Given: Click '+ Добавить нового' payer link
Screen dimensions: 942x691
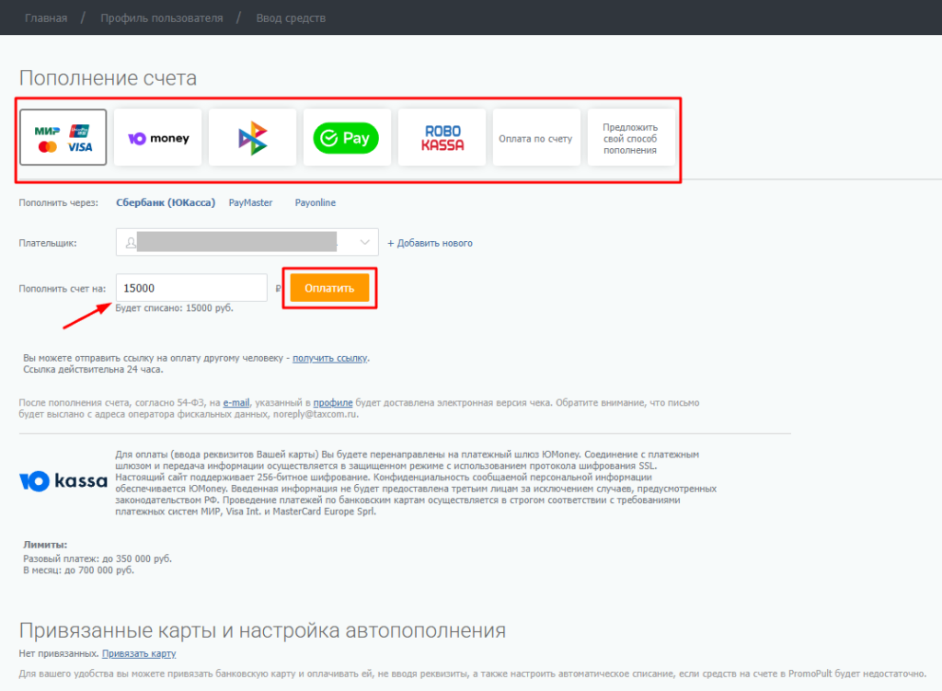Looking at the screenshot, I should (x=430, y=243).
